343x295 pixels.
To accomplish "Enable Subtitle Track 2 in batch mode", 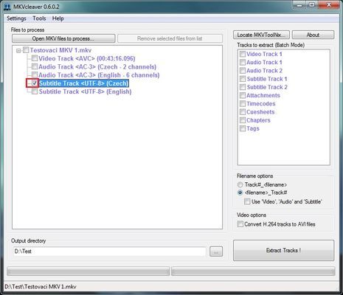I will pyautogui.click(x=243, y=87).
